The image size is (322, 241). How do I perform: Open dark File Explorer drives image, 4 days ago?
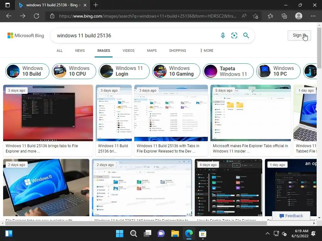[228, 188]
